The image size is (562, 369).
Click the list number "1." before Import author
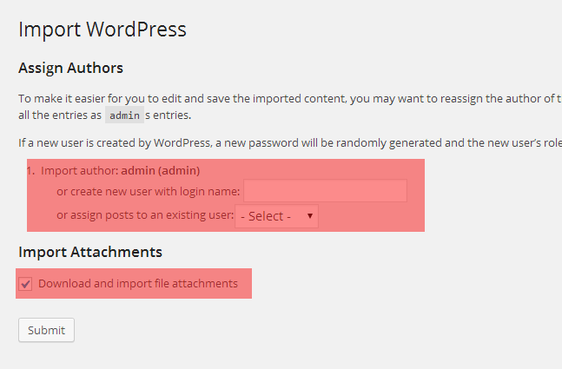[30, 170]
